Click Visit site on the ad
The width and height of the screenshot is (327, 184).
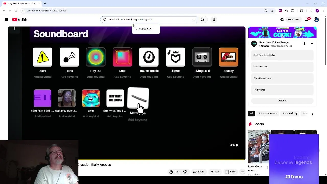(282, 101)
